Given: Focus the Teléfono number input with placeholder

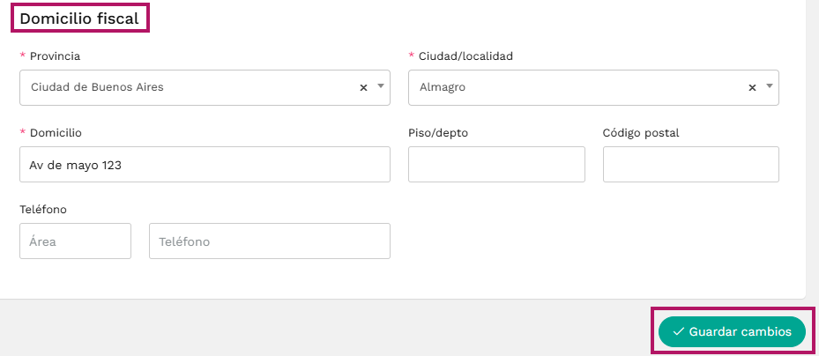Looking at the screenshot, I should pyautogui.click(x=270, y=241).
